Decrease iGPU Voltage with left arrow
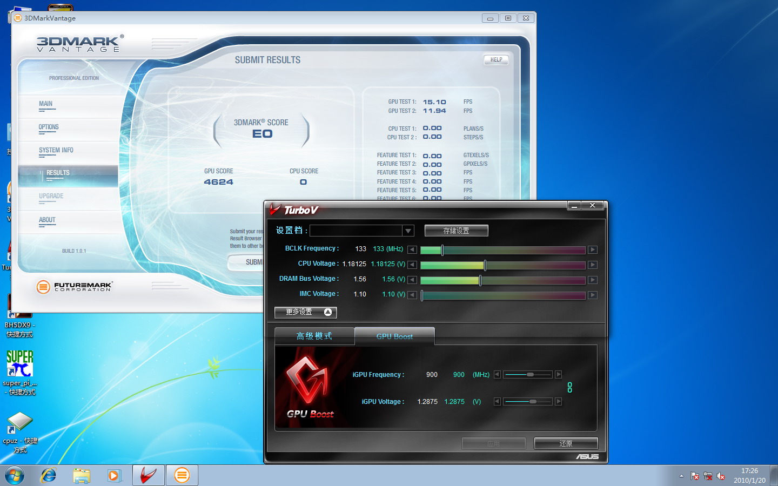778x486 pixels. [x=497, y=401]
